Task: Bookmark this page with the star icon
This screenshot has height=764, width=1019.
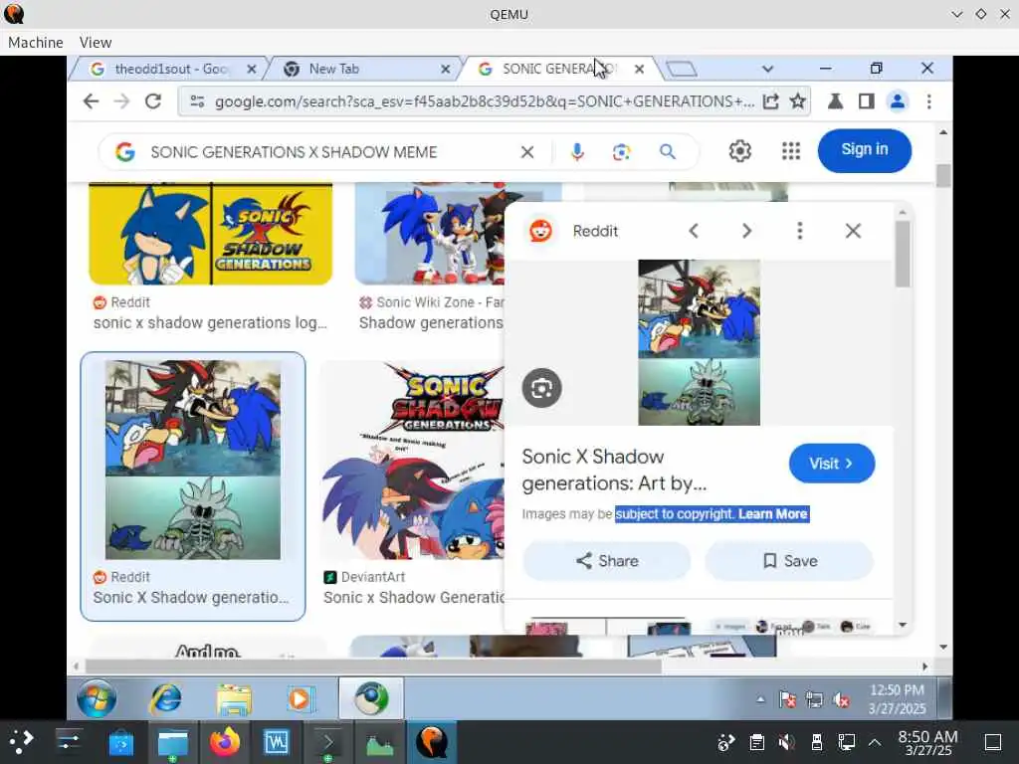Action: [x=797, y=101]
